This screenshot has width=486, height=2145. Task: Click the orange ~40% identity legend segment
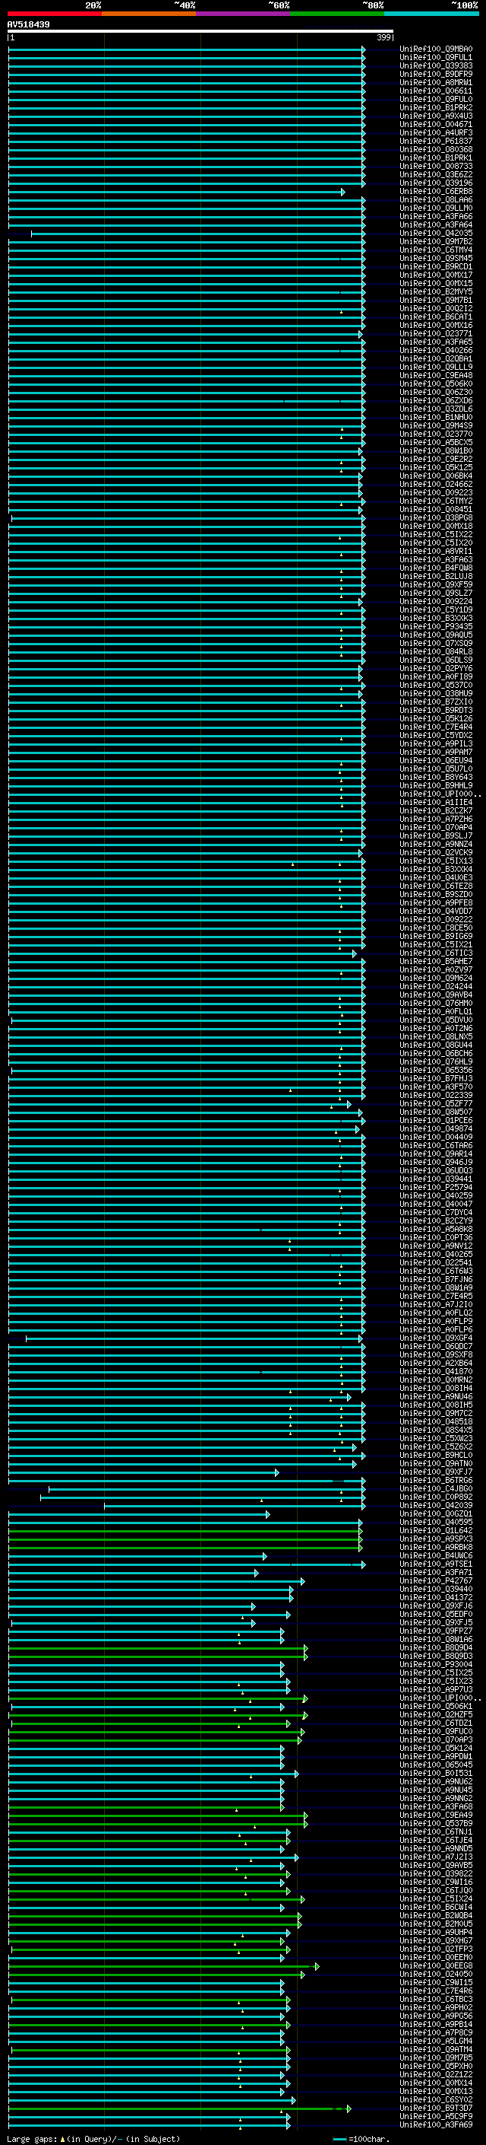149,14
